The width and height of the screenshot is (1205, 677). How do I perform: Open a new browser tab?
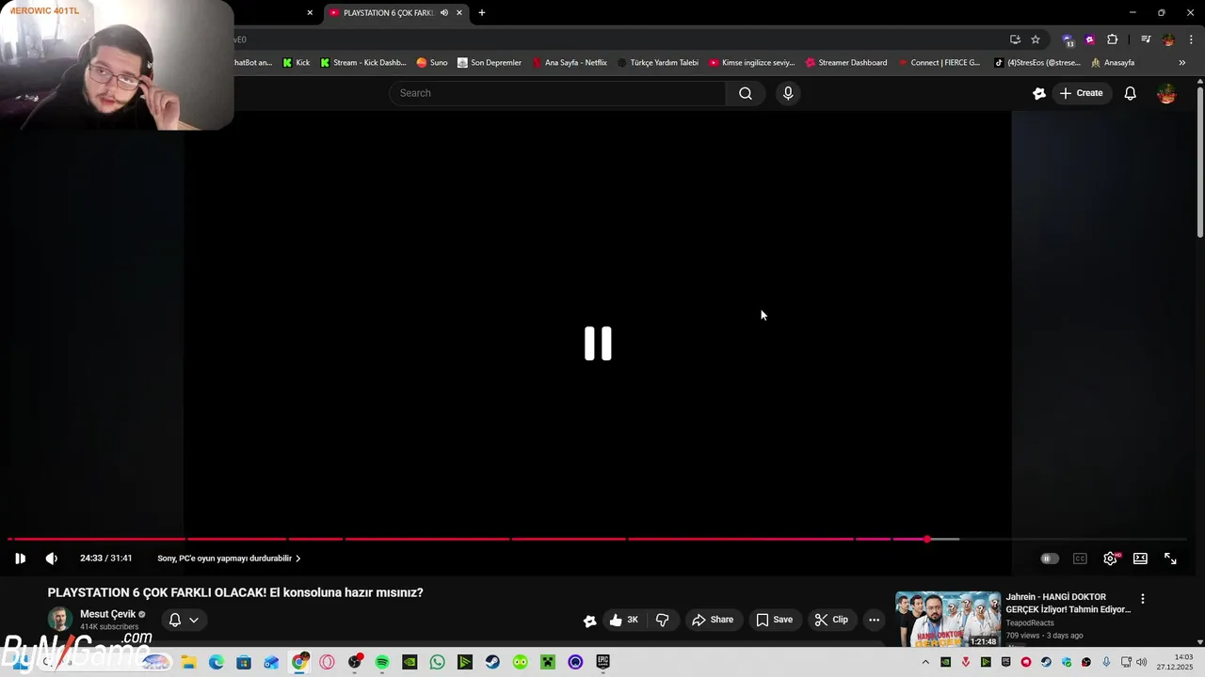(482, 13)
